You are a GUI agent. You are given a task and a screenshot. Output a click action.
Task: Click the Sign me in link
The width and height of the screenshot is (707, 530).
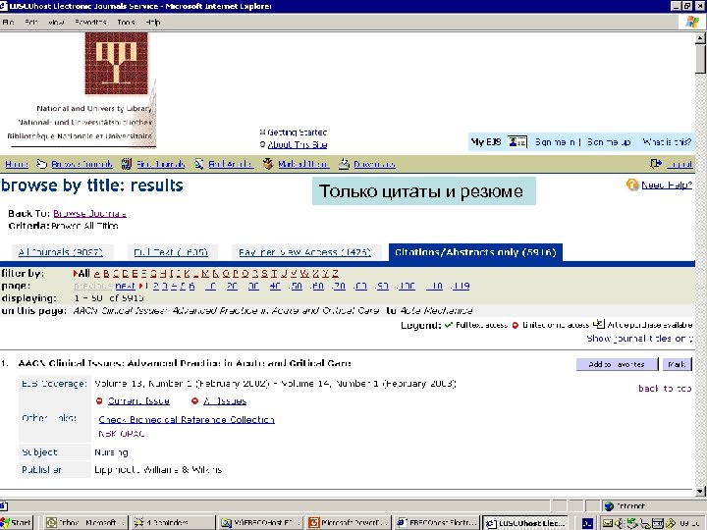pyautogui.click(x=555, y=142)
